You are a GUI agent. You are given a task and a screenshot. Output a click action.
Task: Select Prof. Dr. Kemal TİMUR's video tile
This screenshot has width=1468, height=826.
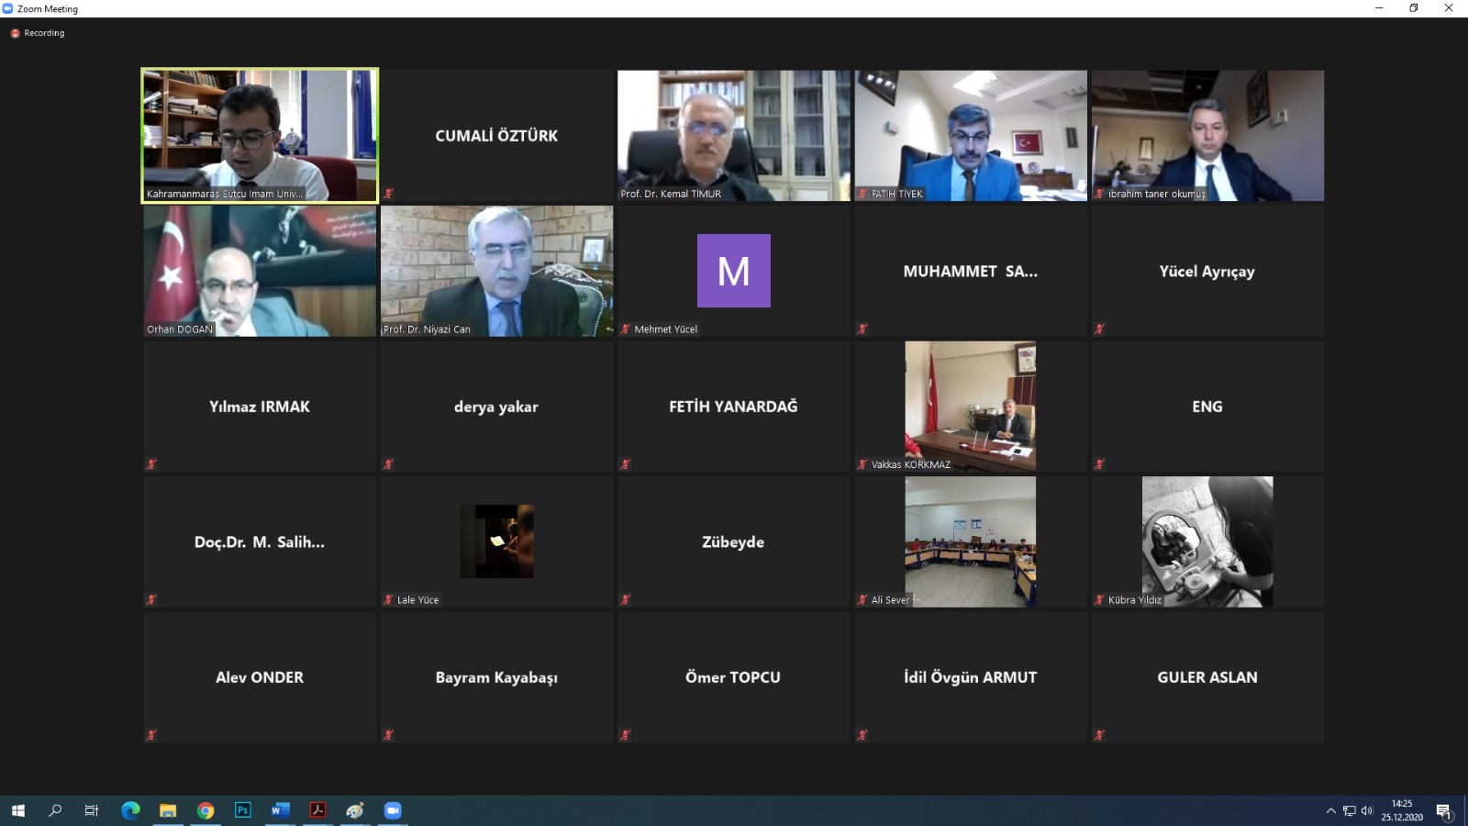(733, 135)
